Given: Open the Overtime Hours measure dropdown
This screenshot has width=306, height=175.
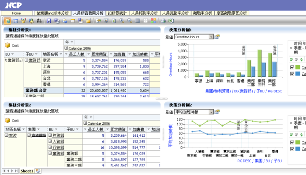Looking at the screenshot, I should pos(211,37).
